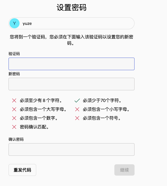The image size is (167, 186).
Task: Click the cyan Y avatar icon
Action: (x=14, y=23)
